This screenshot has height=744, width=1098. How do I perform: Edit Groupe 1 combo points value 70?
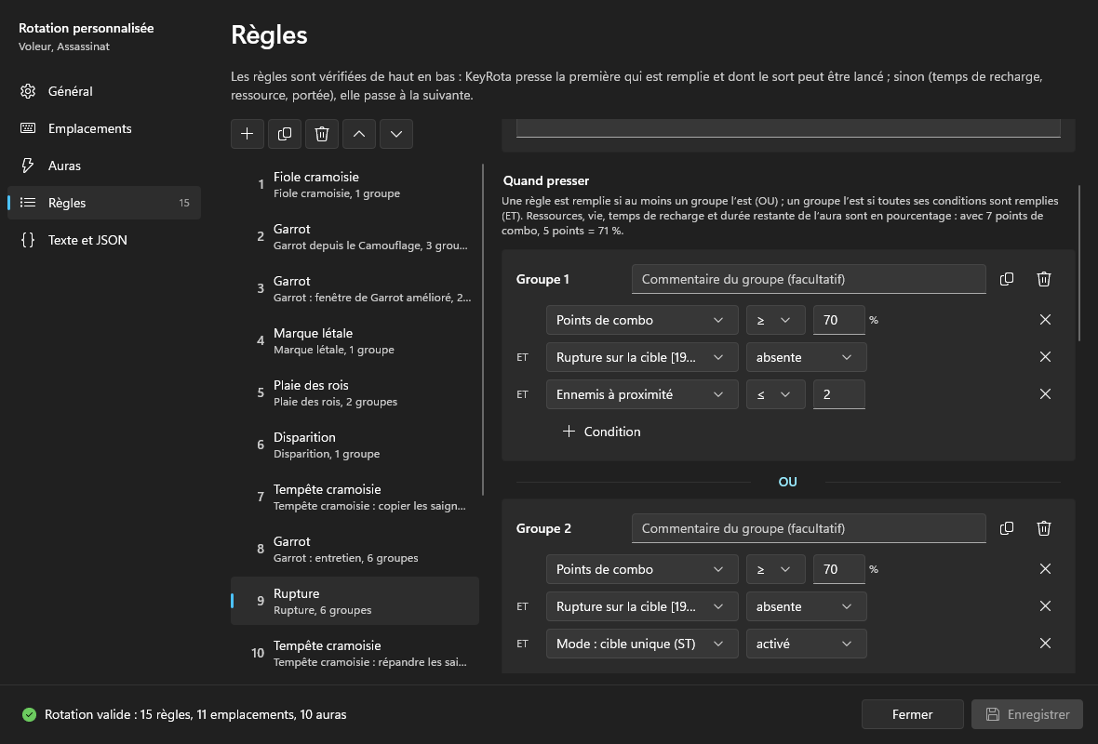[x=839, y=320]
